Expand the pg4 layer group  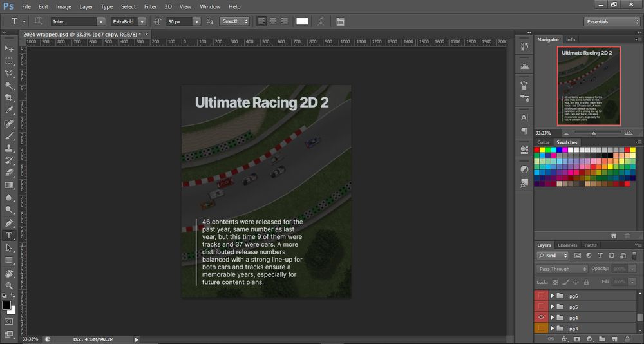point(553,318)
